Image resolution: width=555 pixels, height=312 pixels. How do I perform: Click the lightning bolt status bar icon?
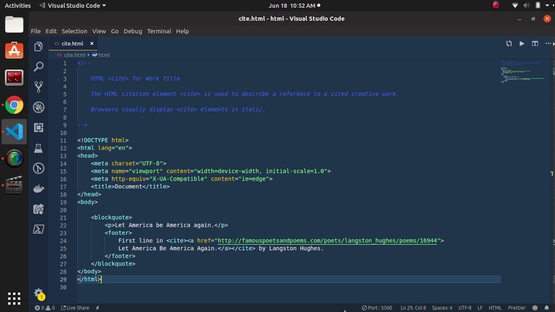98,308
